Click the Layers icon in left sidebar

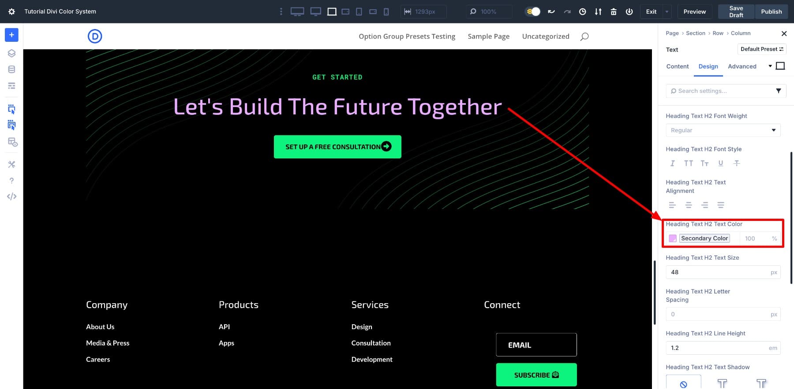point(11,53)
